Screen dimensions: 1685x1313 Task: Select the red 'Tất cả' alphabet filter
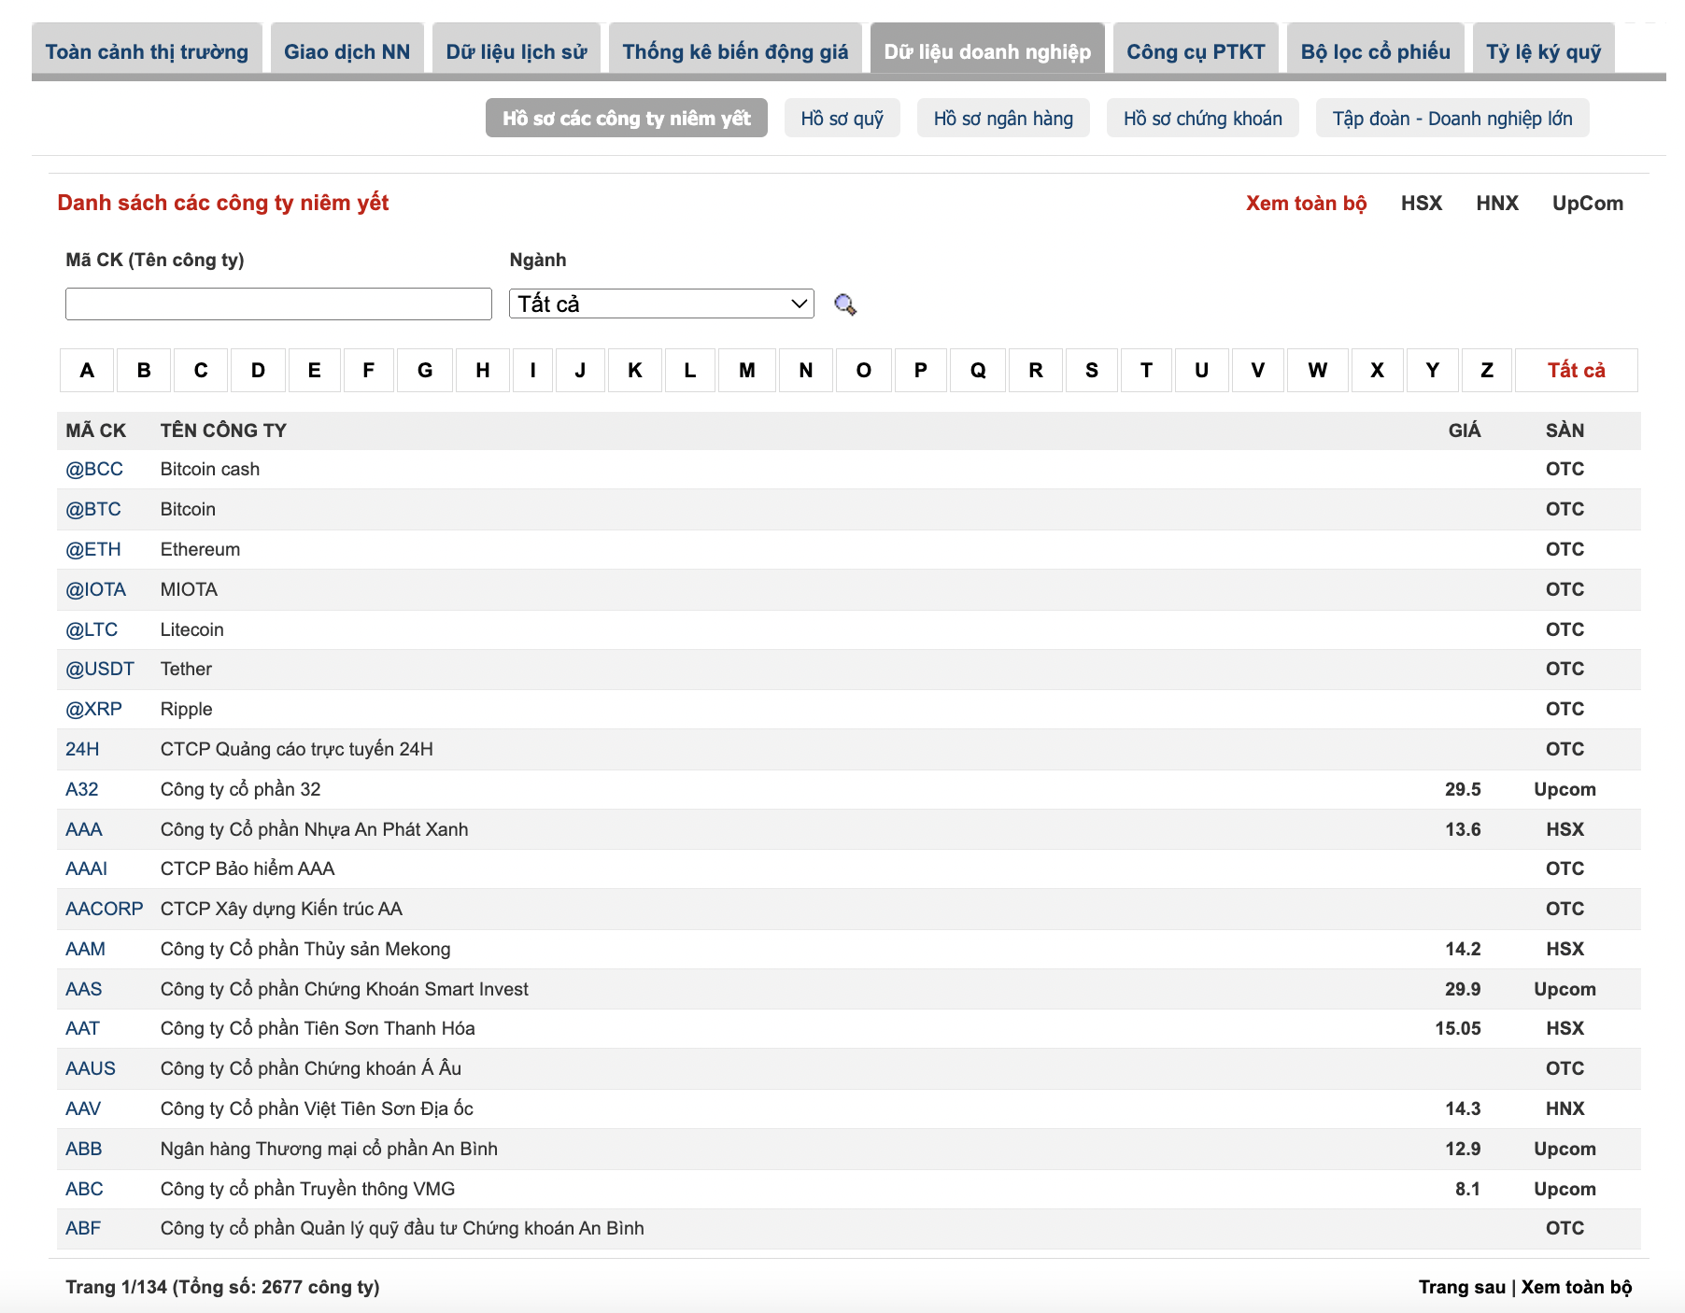[x=1577, y=370]
